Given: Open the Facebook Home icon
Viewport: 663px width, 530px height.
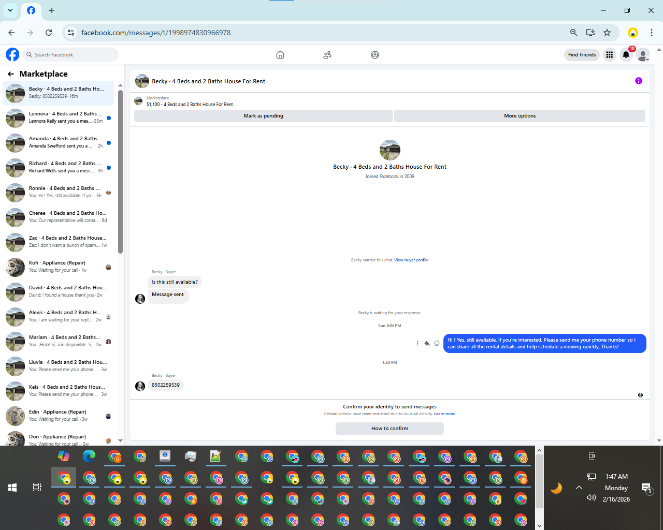Looking at the screenshot, I should point(280,55).
